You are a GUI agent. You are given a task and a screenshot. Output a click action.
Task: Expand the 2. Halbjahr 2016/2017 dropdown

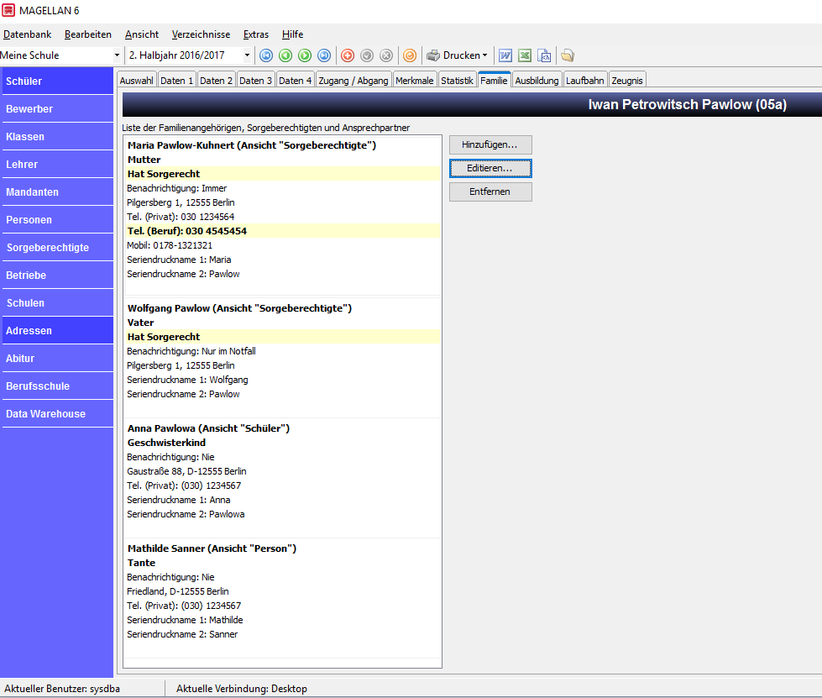pyautogui.click(x=247, y=55)
